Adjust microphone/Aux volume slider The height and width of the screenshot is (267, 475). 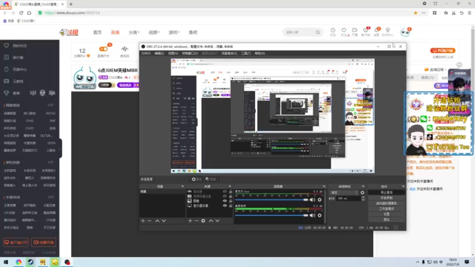click(x=271, y=200)
